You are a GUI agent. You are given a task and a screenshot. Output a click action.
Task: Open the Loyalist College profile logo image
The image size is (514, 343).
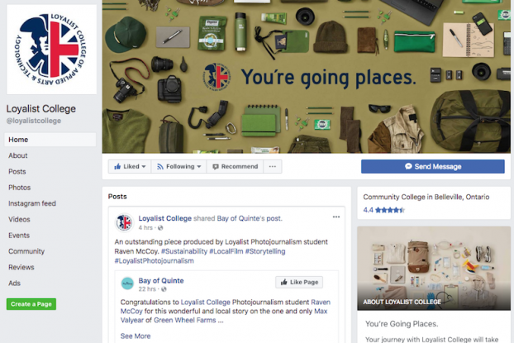51,50
